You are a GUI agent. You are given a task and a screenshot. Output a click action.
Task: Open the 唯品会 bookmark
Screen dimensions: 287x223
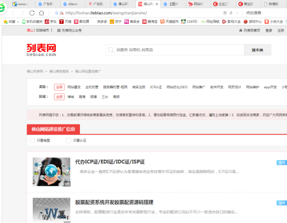[x=132, y=22]
